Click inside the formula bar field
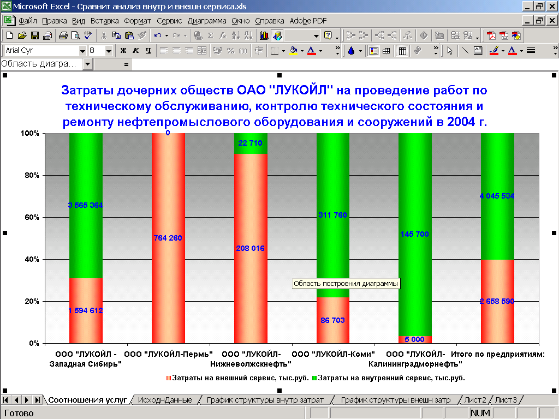Viewport: 559px width, 419px height. tap(344, 64)
